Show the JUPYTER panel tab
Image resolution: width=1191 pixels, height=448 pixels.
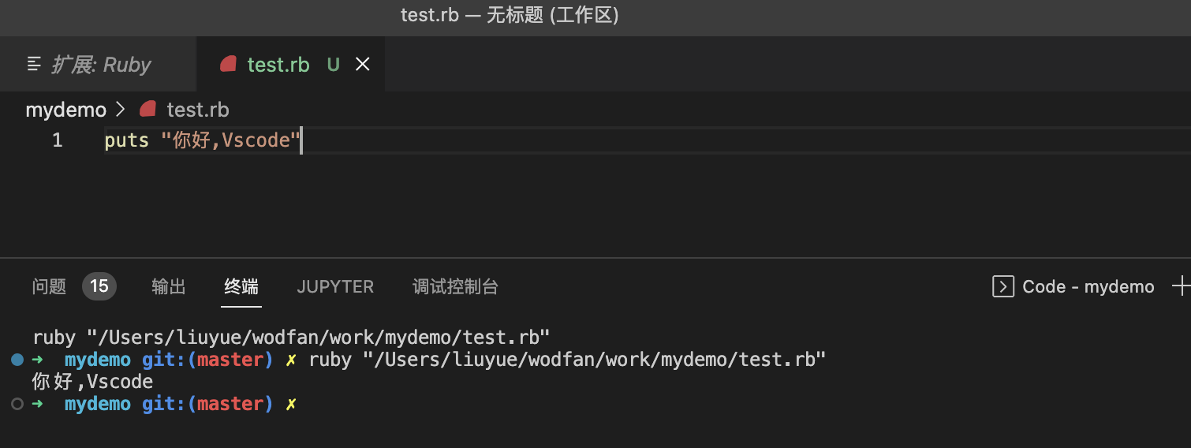tap(335, 286)
